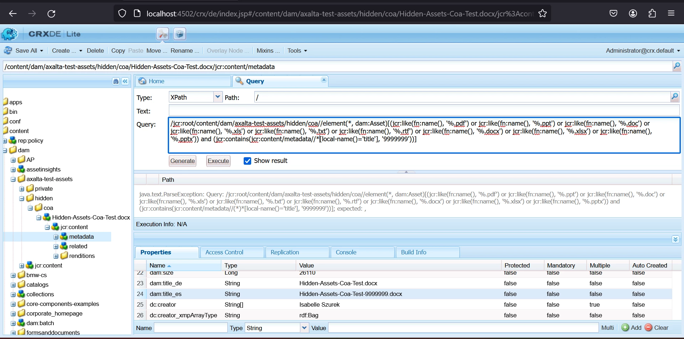
Task: Click the new property Value input field
Action: 463,328
